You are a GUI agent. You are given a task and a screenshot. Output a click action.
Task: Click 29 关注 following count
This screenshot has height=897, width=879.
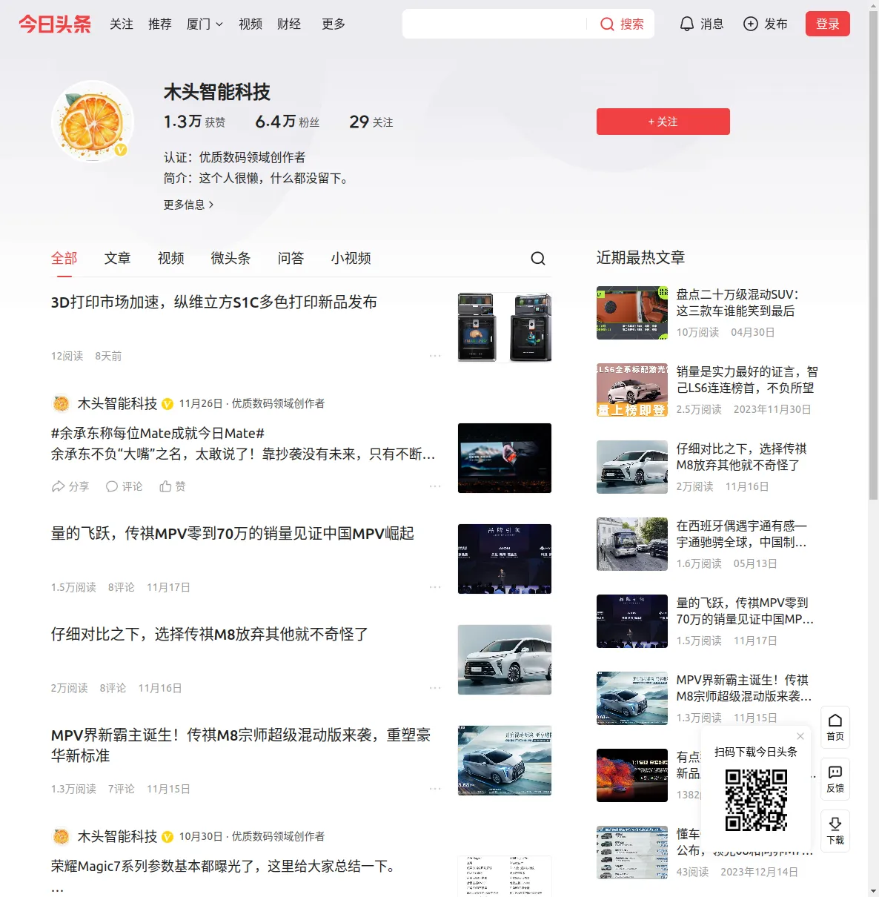[x=371, y=122]
